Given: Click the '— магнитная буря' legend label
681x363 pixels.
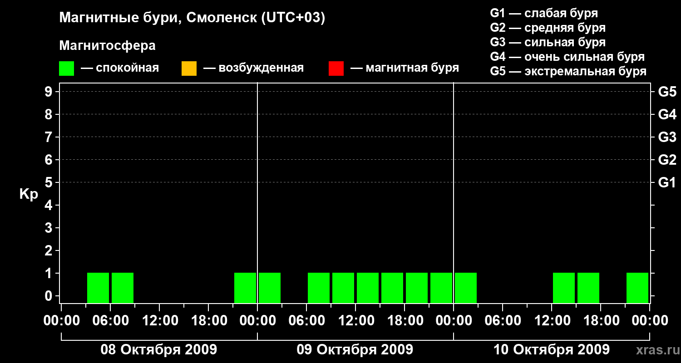Looking at the screenshot, I should coord(405,68).
